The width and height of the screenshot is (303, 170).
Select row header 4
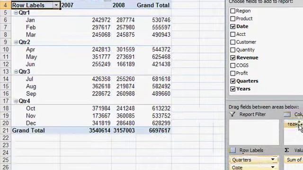tap(5, 5)
